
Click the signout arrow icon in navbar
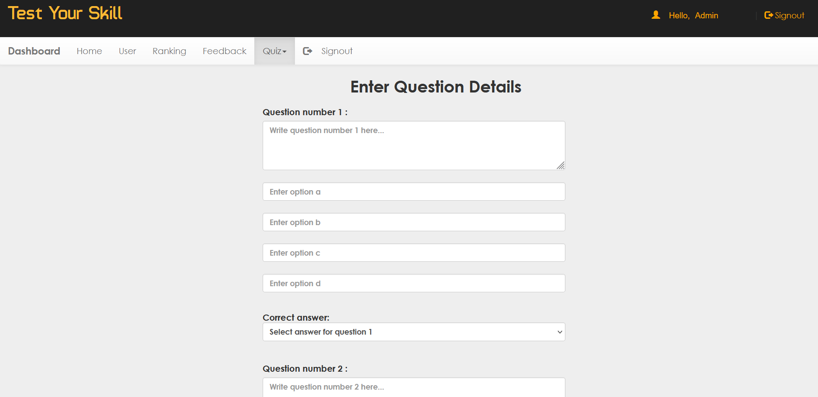coord(308,51)
